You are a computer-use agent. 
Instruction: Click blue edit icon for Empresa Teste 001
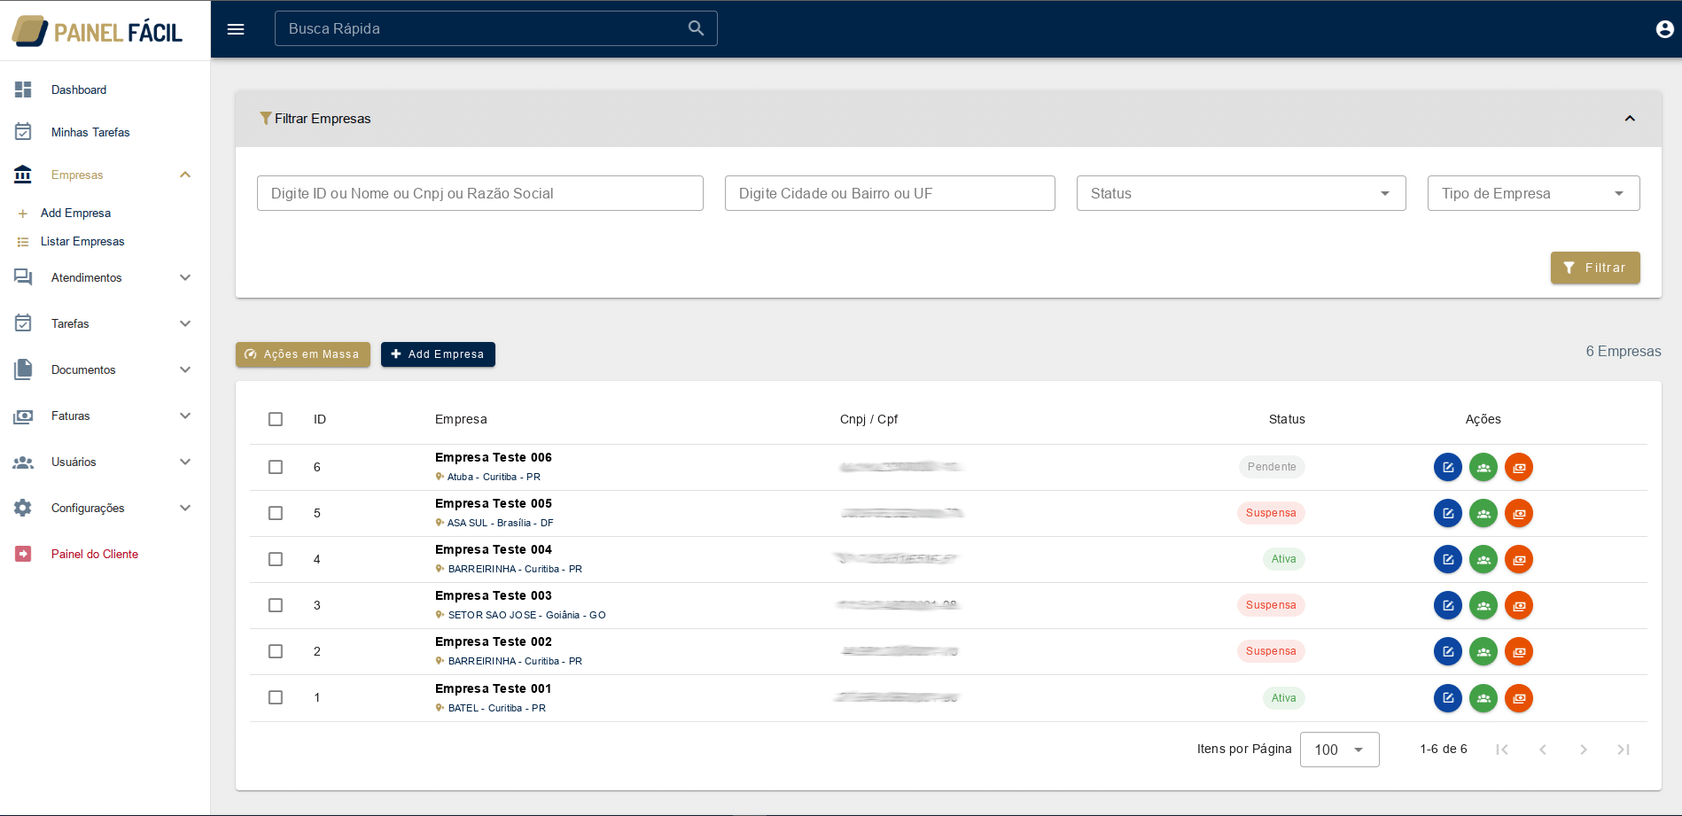(1447, 698)
